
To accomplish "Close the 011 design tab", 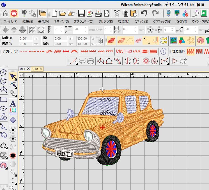I will pos(28,69).
